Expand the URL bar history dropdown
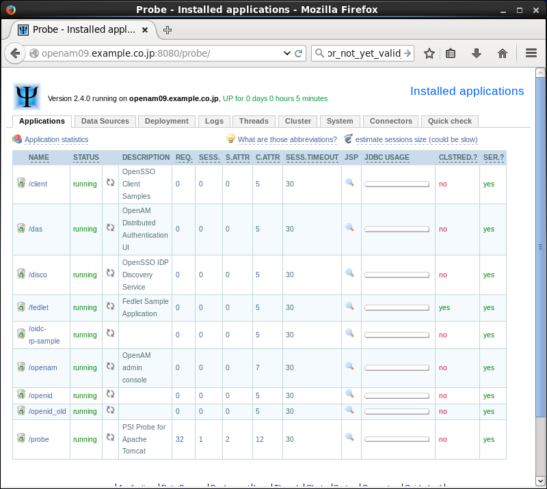547x489 pixels. pos(287,53)
